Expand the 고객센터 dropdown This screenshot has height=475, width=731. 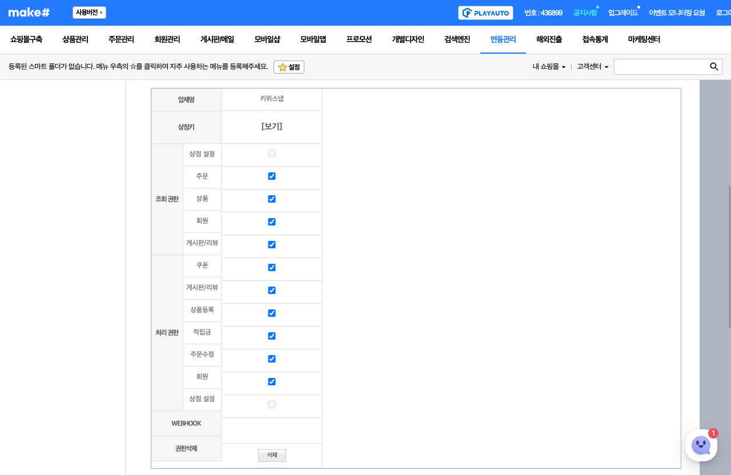(592, 67)
